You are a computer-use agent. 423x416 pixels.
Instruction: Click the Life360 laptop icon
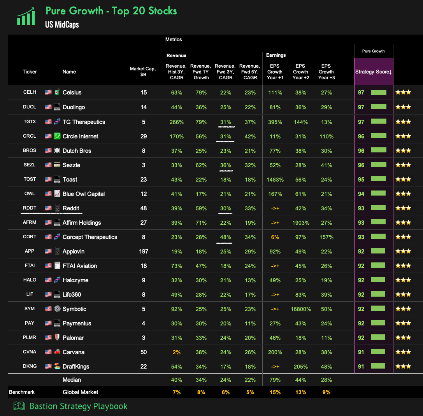click(x=57, y=294)
